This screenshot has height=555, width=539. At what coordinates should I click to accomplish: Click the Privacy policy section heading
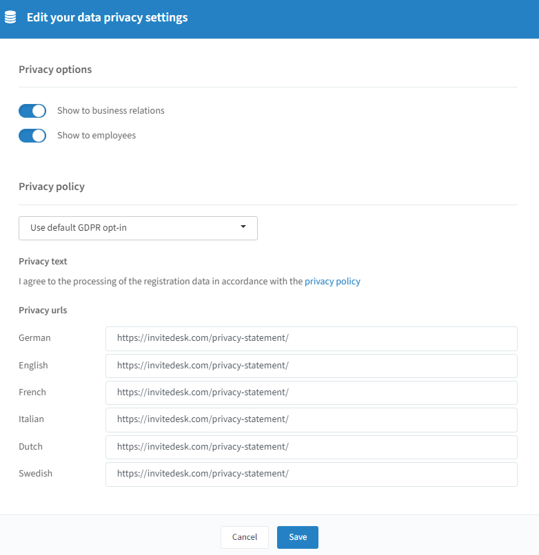click(52, 187)
